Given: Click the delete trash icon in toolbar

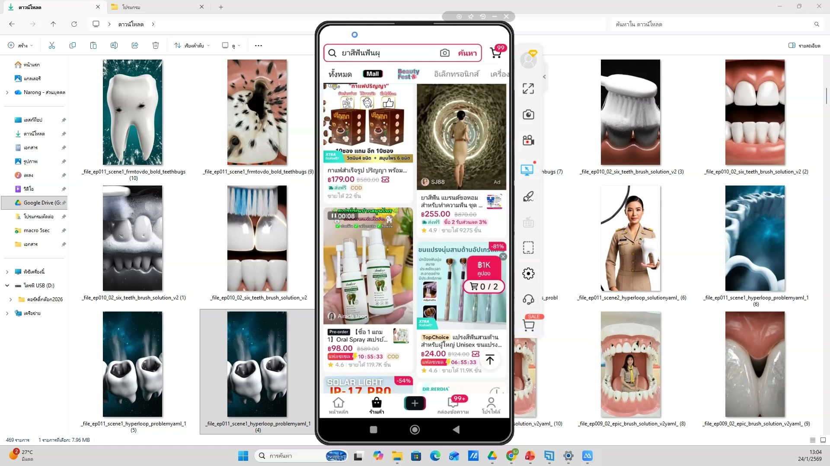Looking at the screenshot, I should pyautogui.click(x=156, y=45).
